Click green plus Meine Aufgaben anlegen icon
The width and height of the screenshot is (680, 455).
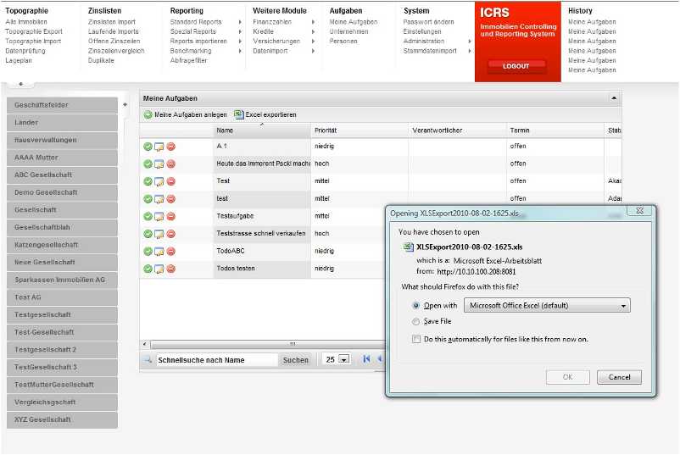148,114
